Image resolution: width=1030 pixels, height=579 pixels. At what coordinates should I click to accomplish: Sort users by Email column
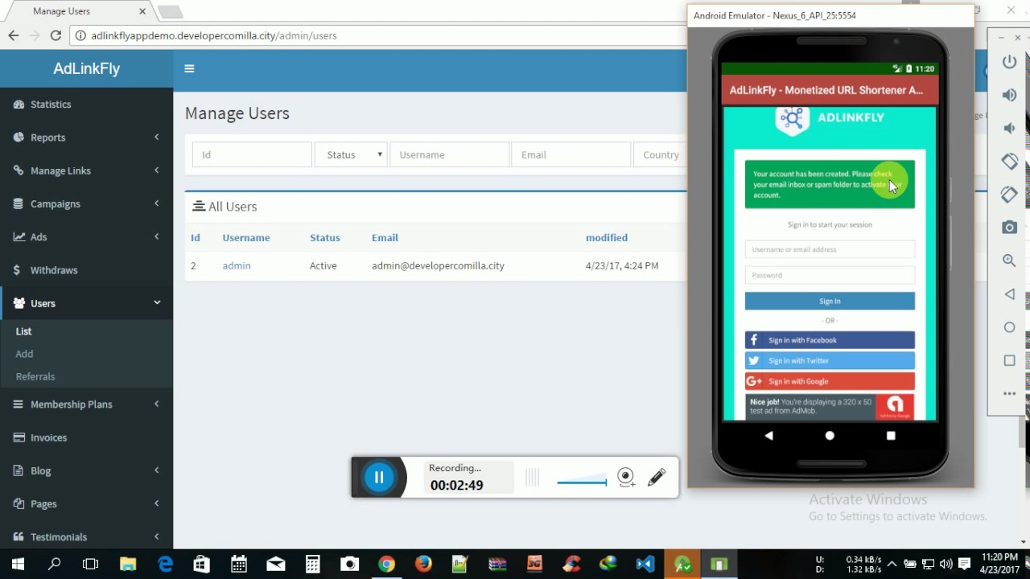(x=385, y=238)
